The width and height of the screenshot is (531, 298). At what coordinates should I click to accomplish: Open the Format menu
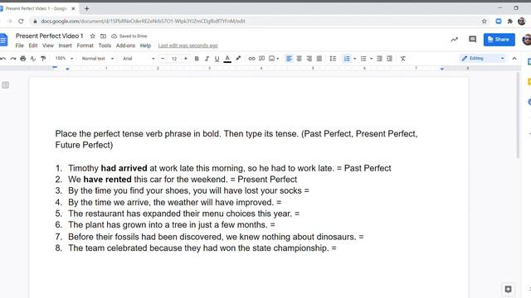tap(85, 46)
